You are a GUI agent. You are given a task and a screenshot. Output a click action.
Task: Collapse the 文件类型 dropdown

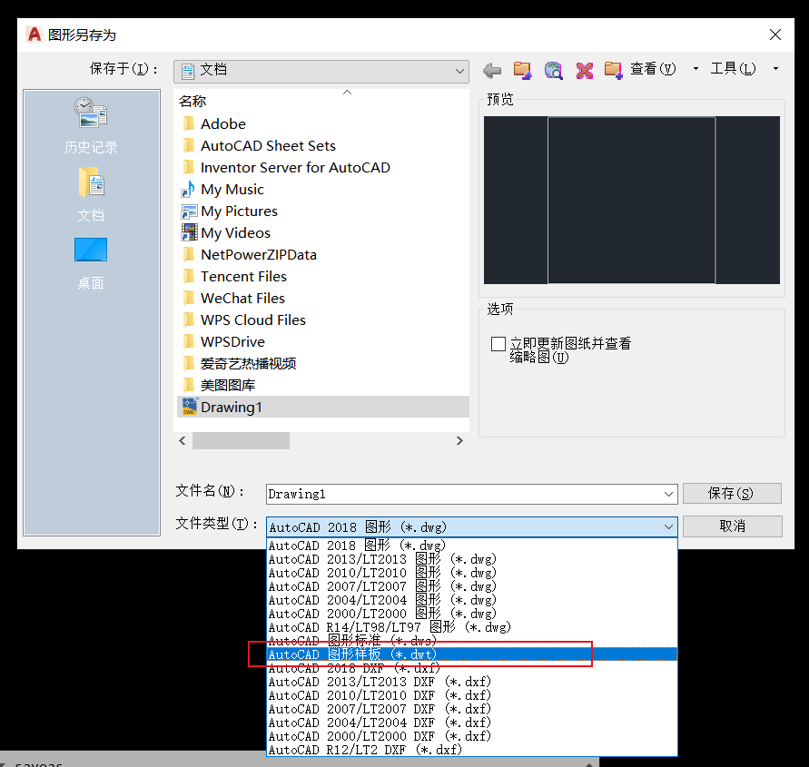(668, 527)
